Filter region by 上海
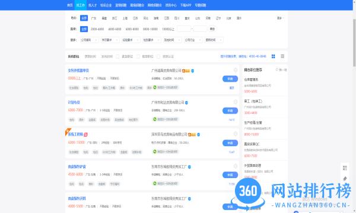The width and height of the screenshot is (356, 213). click(125, 18)
